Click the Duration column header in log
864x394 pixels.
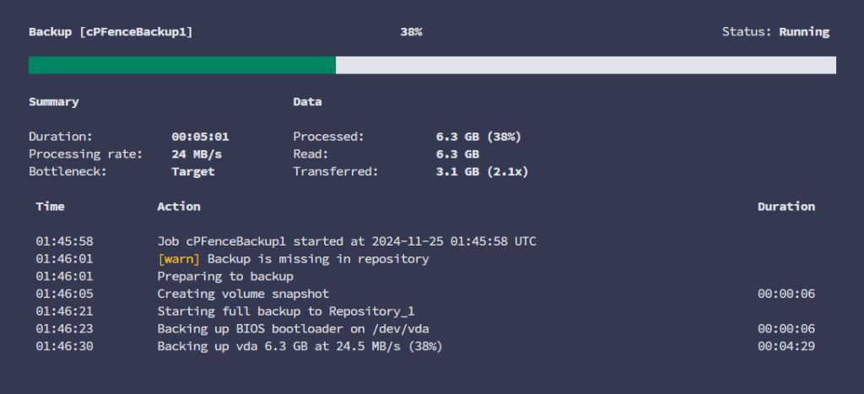tap(786, 207)
